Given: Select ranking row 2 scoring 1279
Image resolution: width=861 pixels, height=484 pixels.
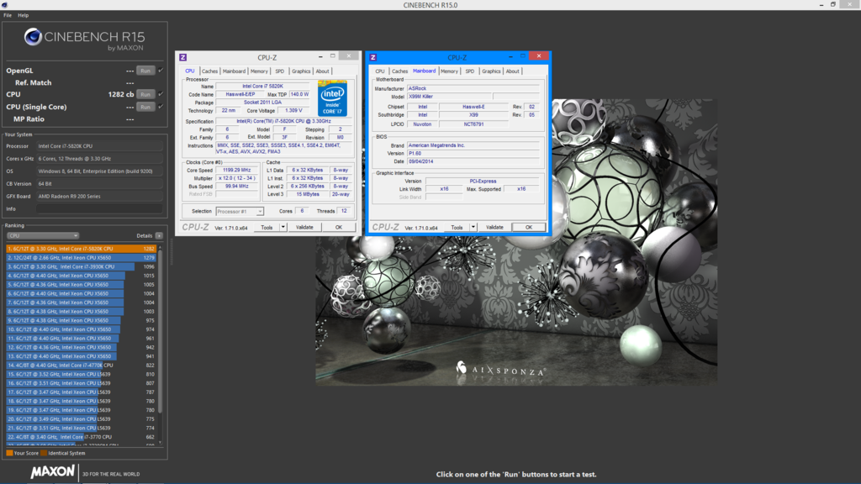Looking at the screenshot, I should [x=82, y=257].
